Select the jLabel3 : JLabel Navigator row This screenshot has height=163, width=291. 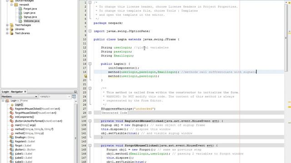coord(24,162)
